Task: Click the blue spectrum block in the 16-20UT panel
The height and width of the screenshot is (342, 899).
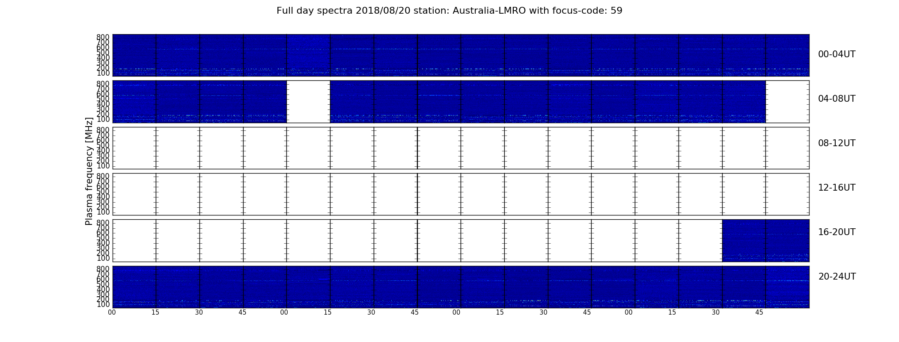Action: pos(765,241)
